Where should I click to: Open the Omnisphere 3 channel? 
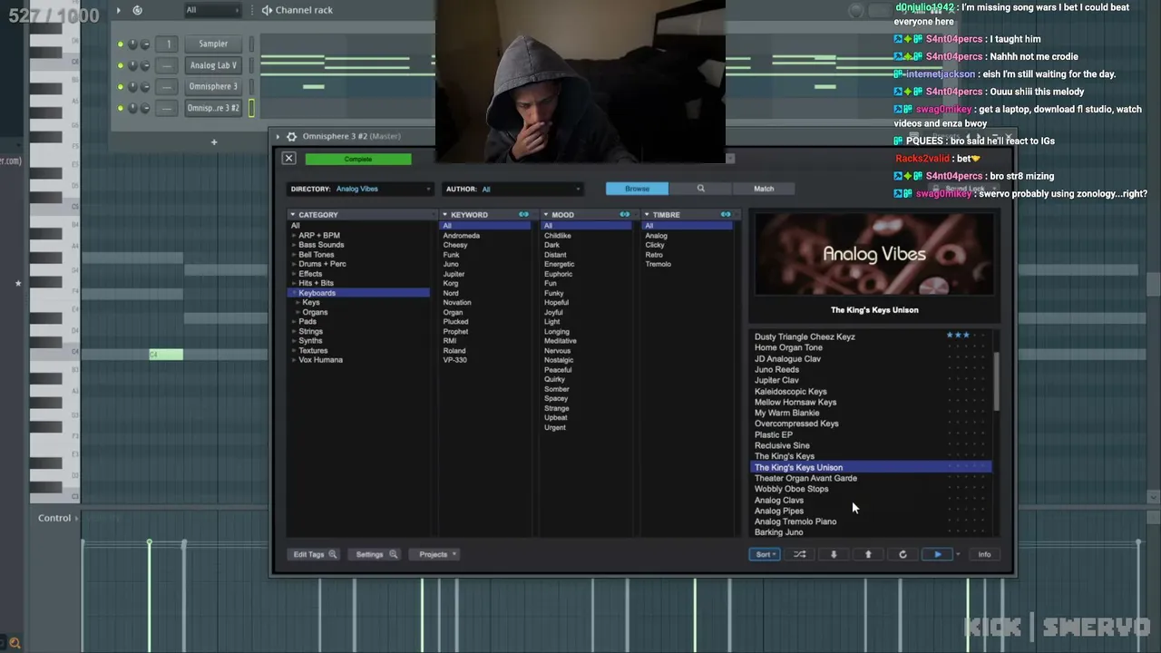(x=213, y=87)
